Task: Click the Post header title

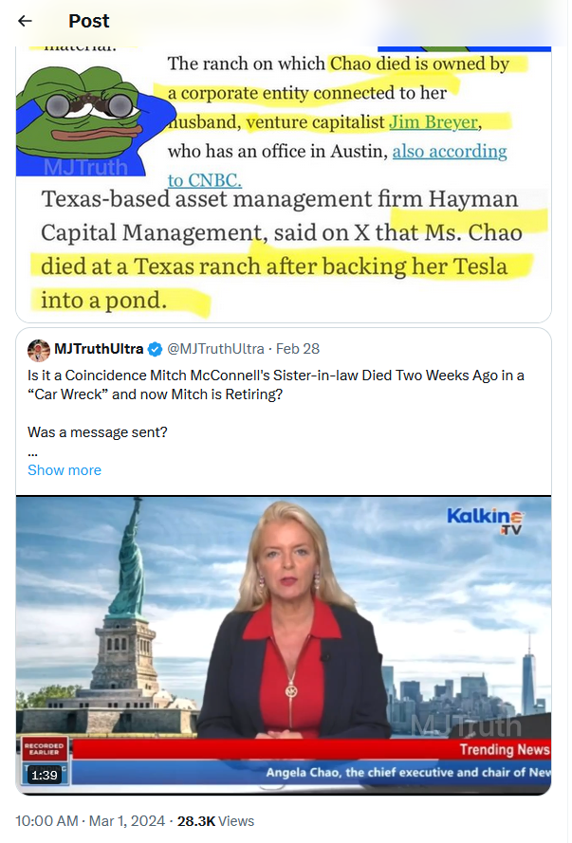Action: (89, 21)
